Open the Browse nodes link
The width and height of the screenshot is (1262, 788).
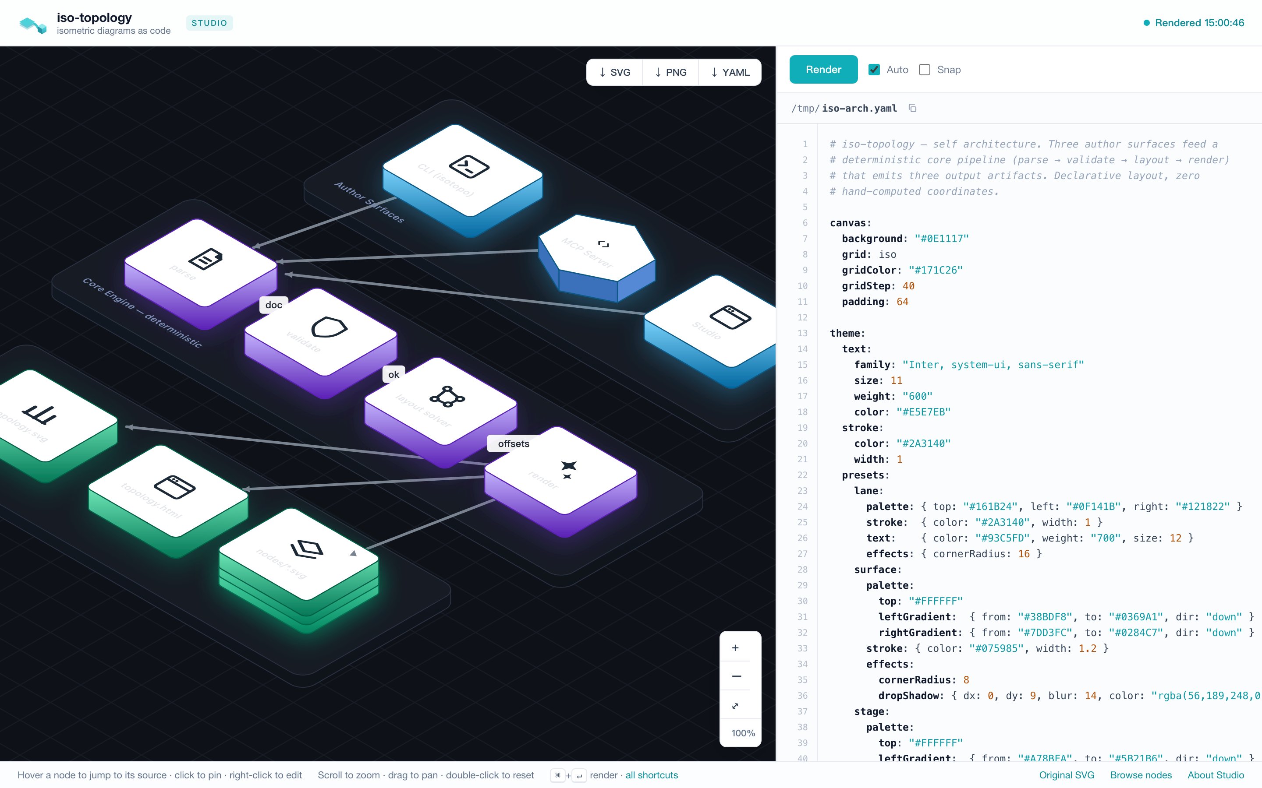pos(1141,775)
